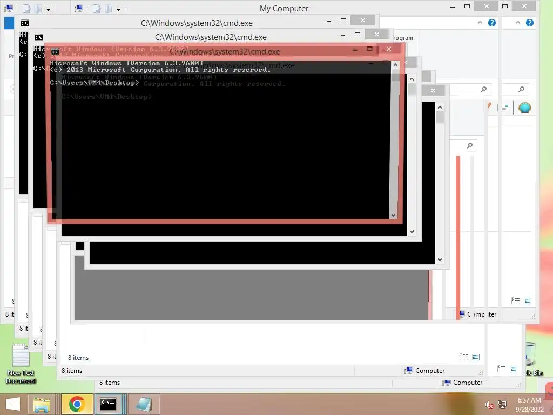Click the 'Computer' label above the lowest one
Screen dimensions: 553x415
click(x=430, y=371)
